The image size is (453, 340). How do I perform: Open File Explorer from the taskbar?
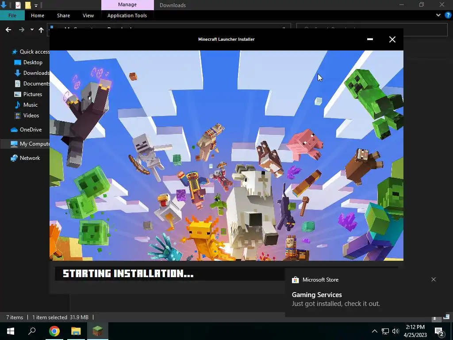(x=76, y=331)
